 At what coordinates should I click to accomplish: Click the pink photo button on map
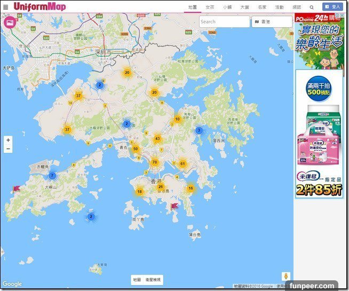(x=9, y=22)
